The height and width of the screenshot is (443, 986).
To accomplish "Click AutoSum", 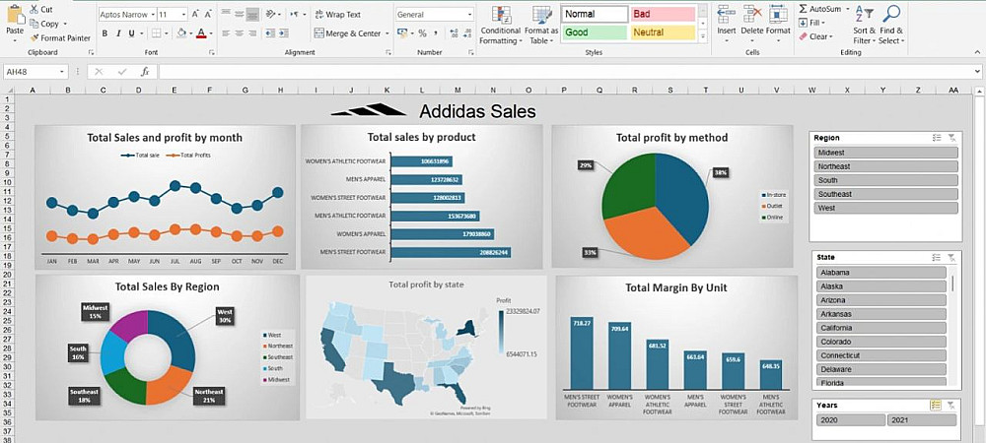I will point(820,9).
